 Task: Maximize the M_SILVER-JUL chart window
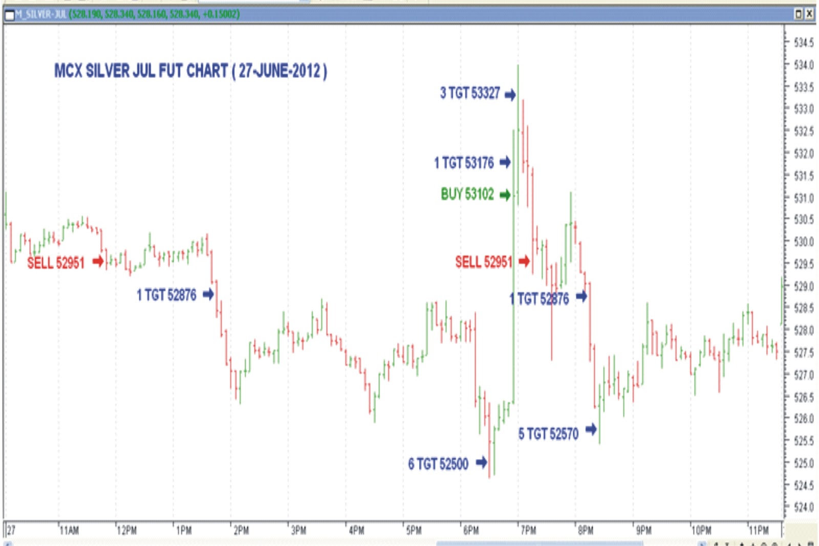pos(799,14)
